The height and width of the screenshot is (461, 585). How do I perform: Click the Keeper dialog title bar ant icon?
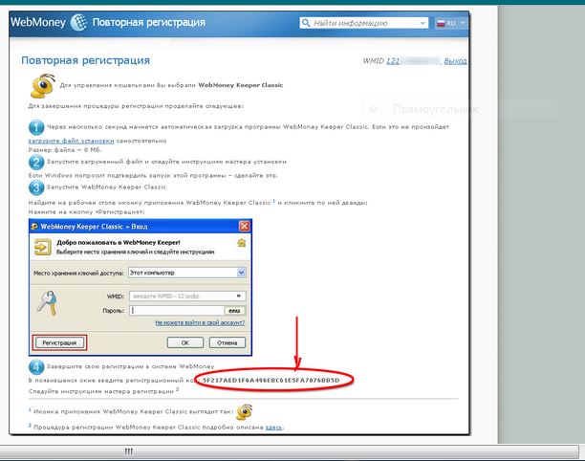[x=34, y=227]
